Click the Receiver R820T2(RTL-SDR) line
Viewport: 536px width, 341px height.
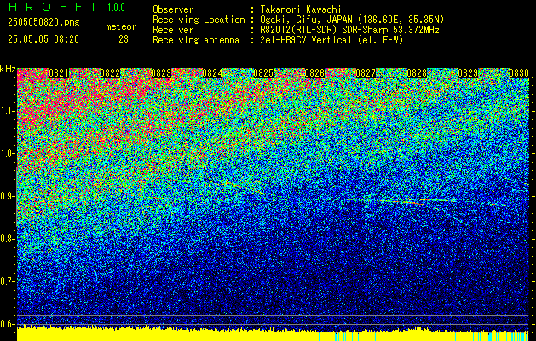click(x=349, y=30)
